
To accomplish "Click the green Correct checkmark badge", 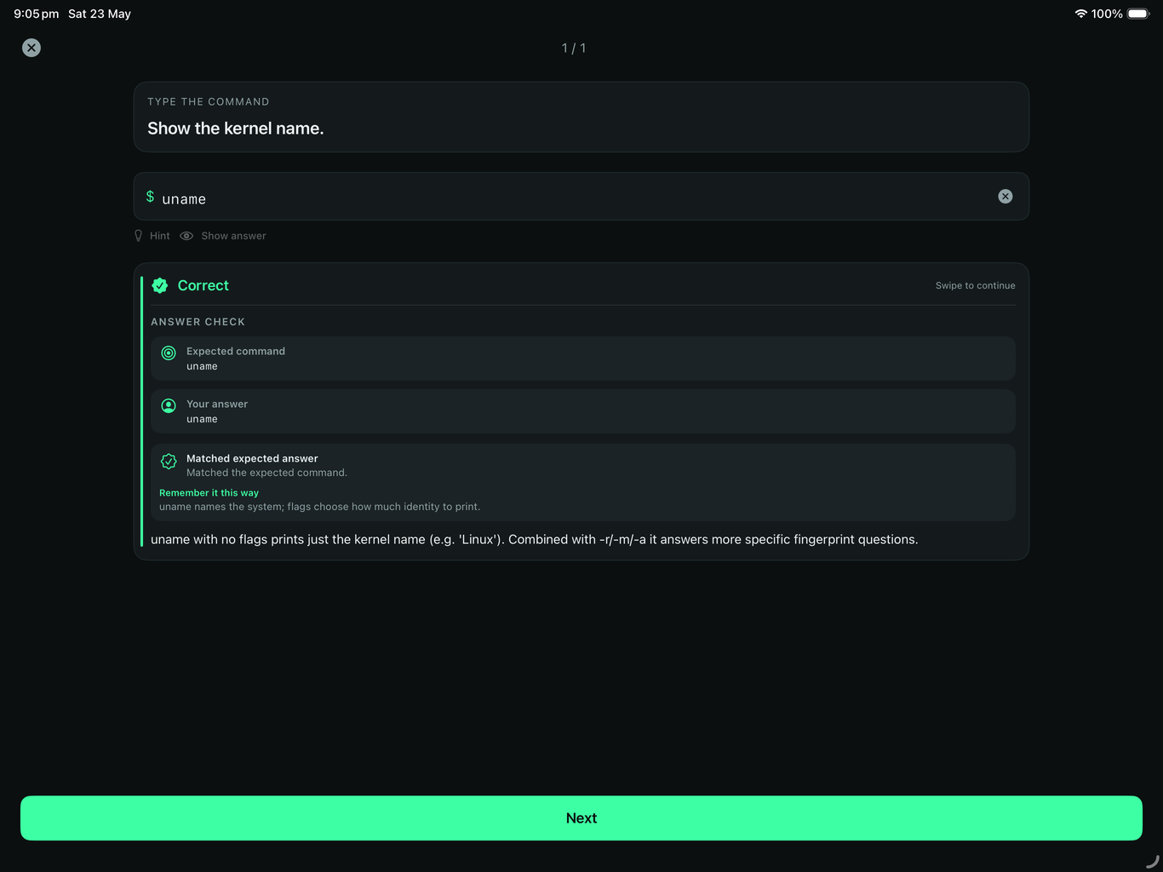I will (160, 285).
